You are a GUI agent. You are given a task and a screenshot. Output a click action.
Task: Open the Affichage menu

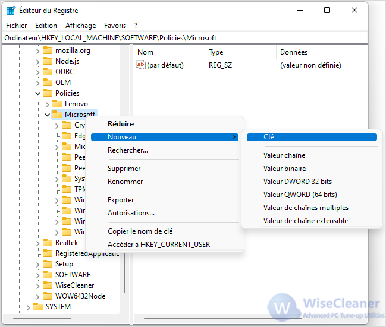81,26
